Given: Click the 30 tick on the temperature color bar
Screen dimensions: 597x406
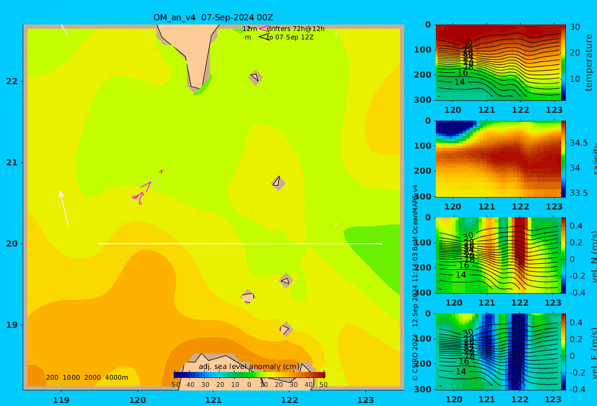Looking at the screenshot, I should (575, 27).
